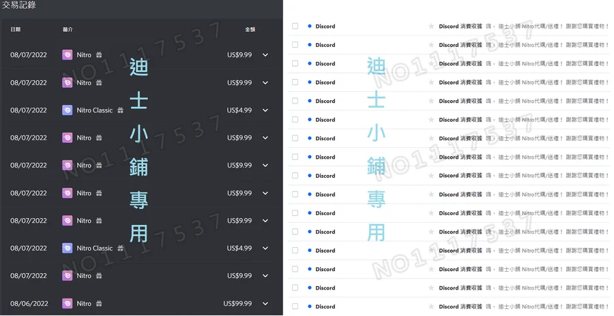Screen dimensions: 614x316
Task: Expand the US$99.99 transaction chevron
Action: point(265,304)
